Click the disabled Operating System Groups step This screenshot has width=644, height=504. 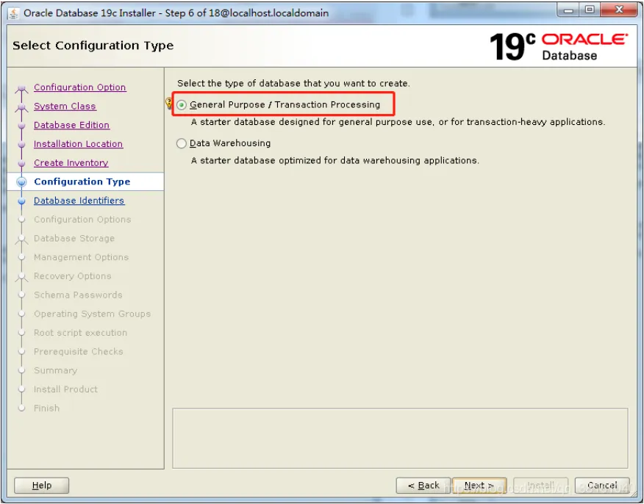pos(93,314)
